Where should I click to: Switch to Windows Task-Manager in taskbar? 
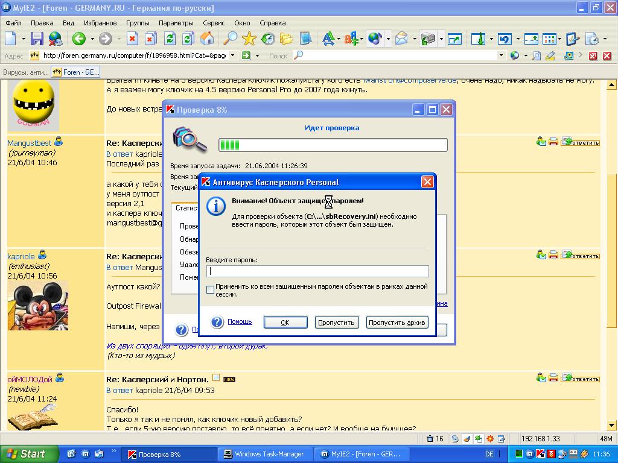pyautogui.click(x=265, y=454)
